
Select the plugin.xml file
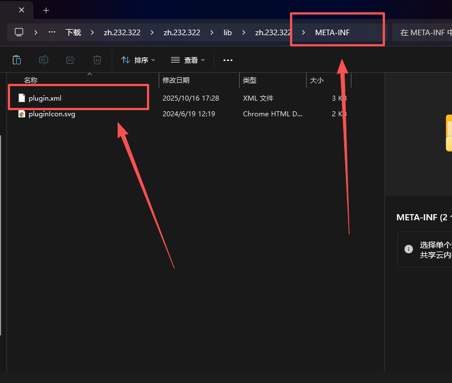click(45, 98)
